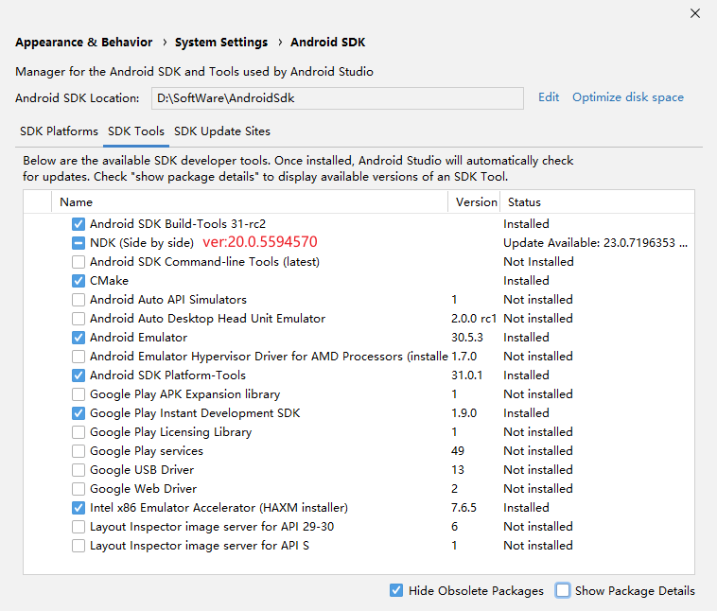717x611 pixels.
Task: Click the Optimize disk space link
Action: (x=628, y=97)
